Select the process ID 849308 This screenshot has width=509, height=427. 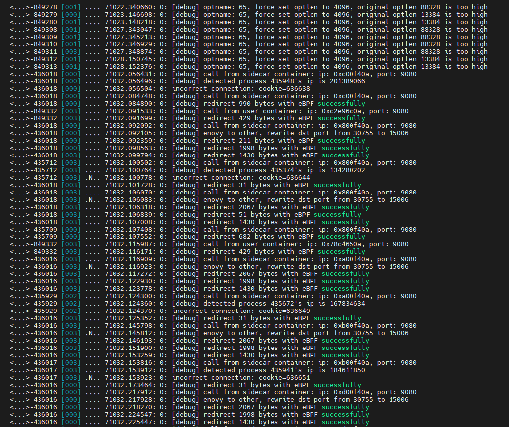pyautogui.click(x=45, y=30)
